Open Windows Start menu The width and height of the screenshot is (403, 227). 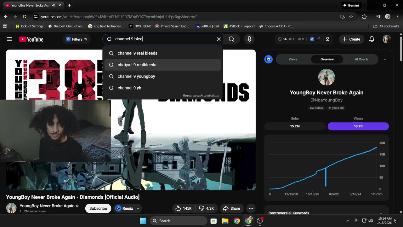(x=143, y=221)
